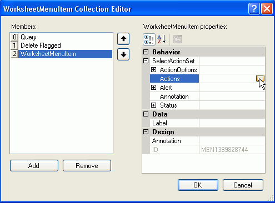This screenshot has width=275, height=203.
Task: Select the SelectActionSet property label
Action: (x=173, y=61)
